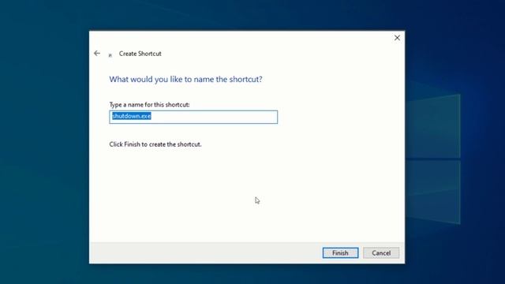Close the Create Shortcut dialog
This screenshot has height=284, width=505.
[x=397, y=38]
